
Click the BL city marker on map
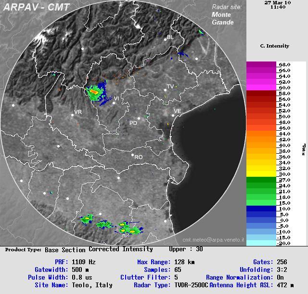tap(165, 40)
